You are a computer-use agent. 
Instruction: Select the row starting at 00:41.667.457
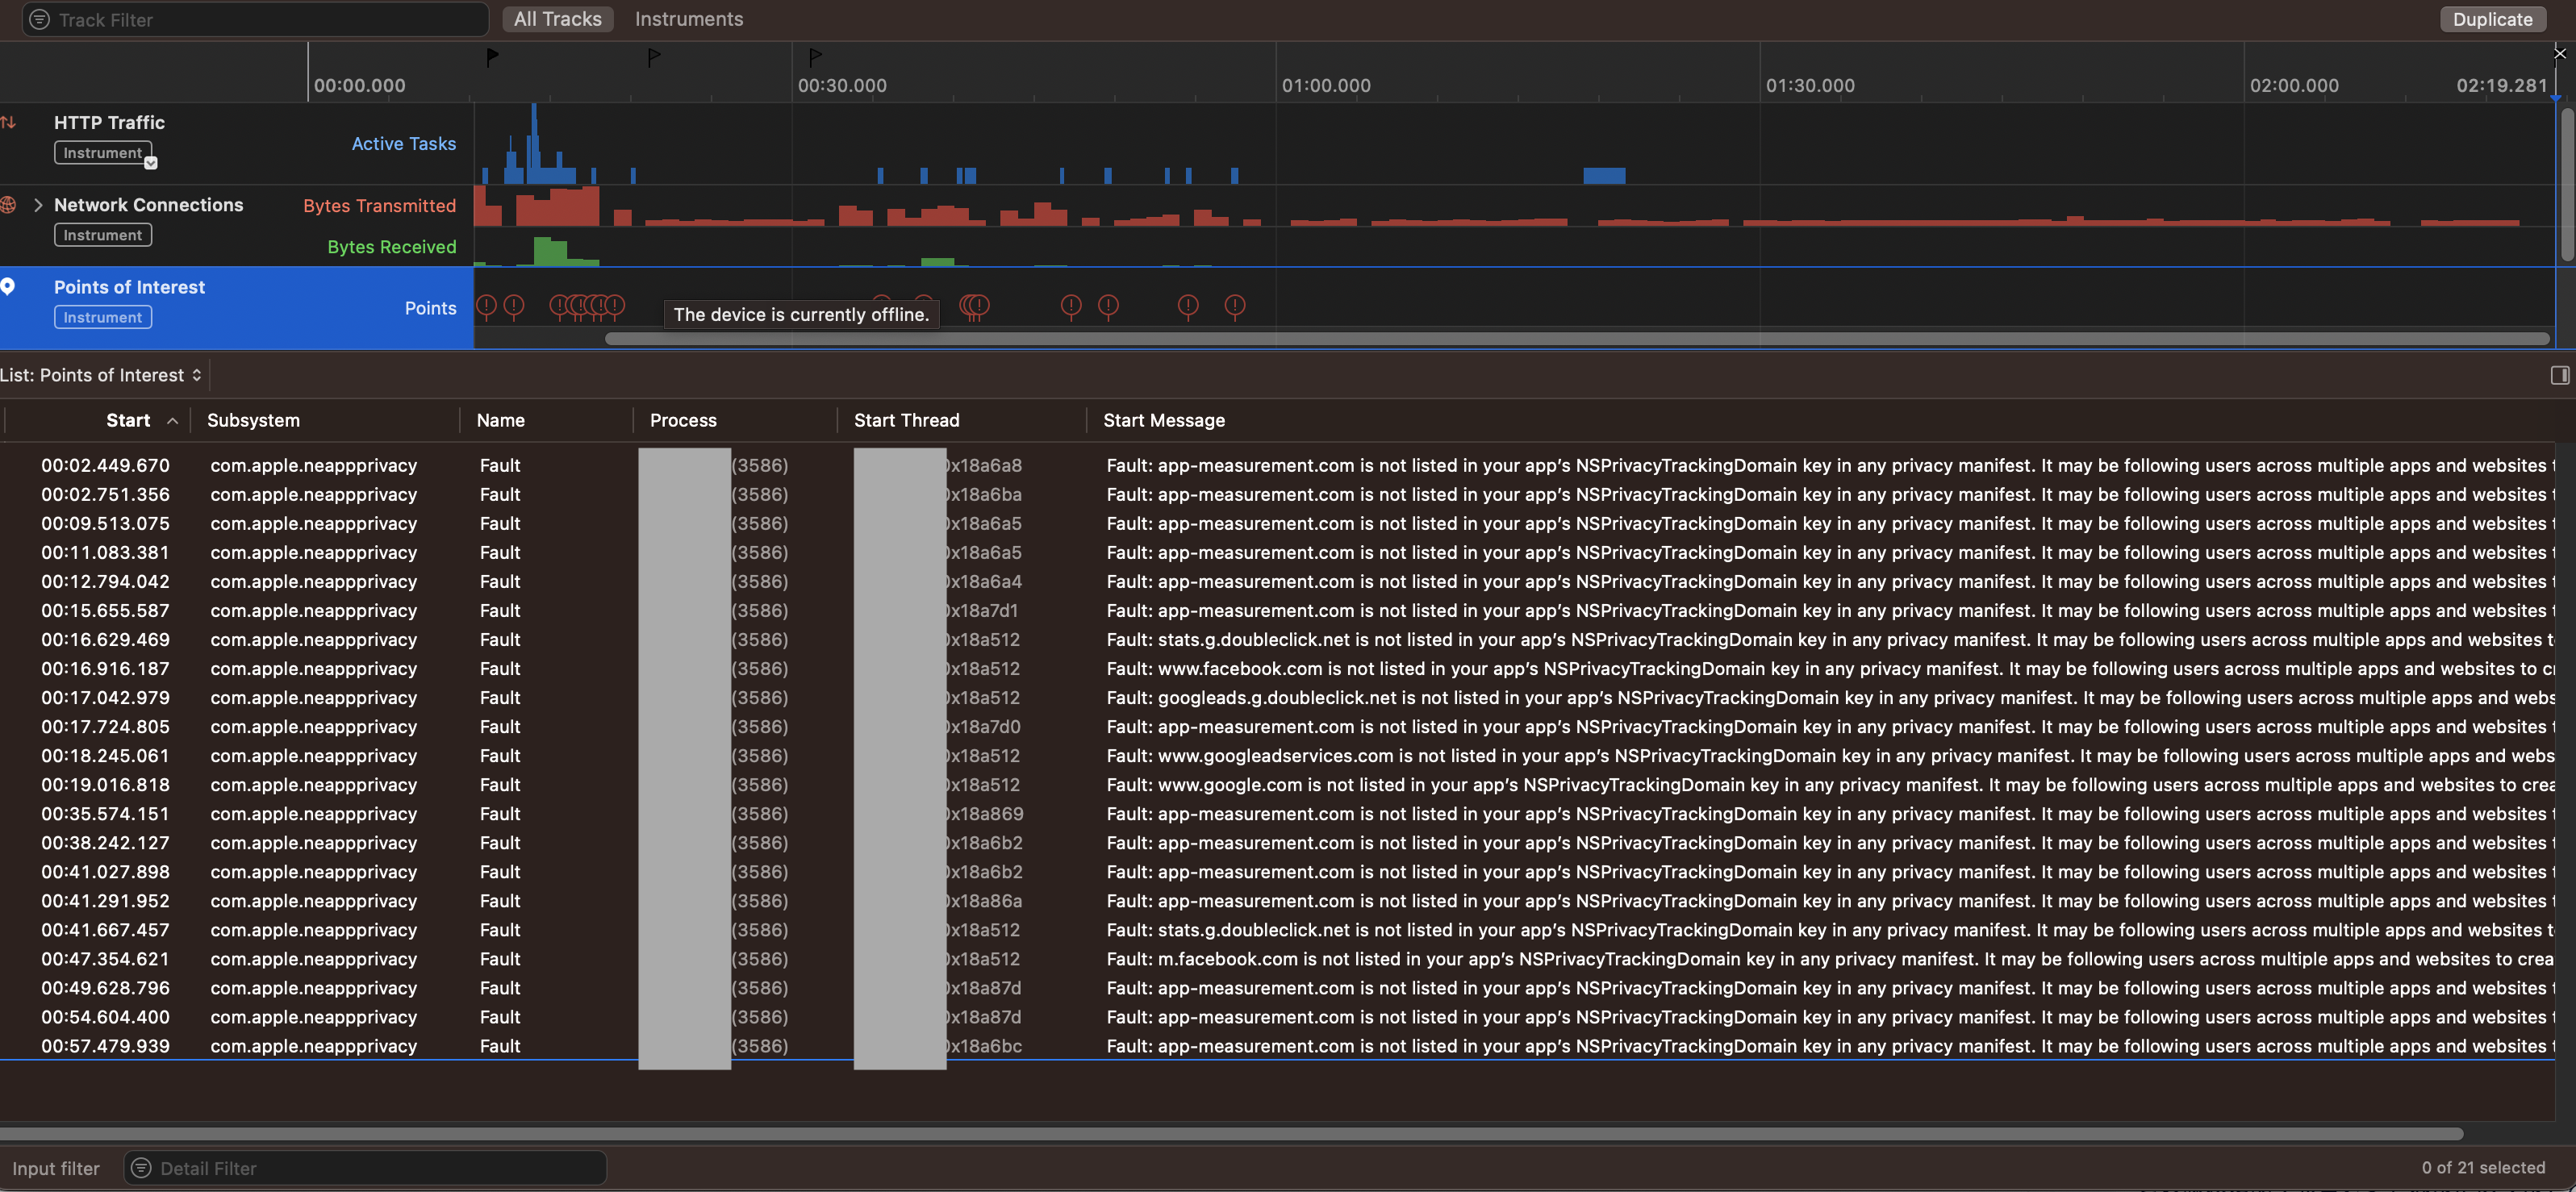[x=1278, y=929]
